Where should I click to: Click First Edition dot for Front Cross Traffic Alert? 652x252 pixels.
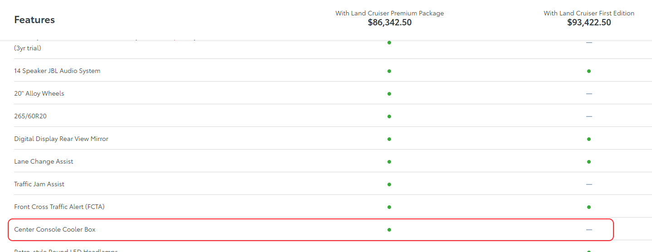click(x=589, y=207)
